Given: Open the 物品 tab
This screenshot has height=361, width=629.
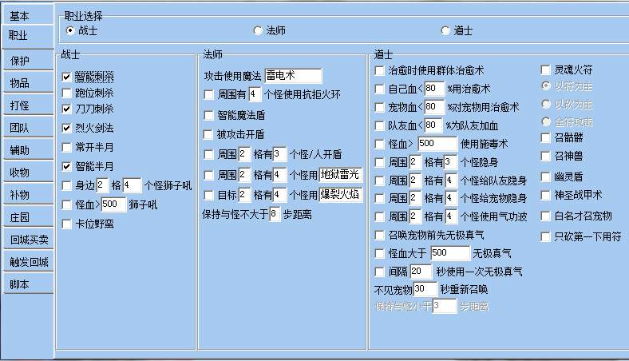Looking at the screenshot, I should 28,83.
